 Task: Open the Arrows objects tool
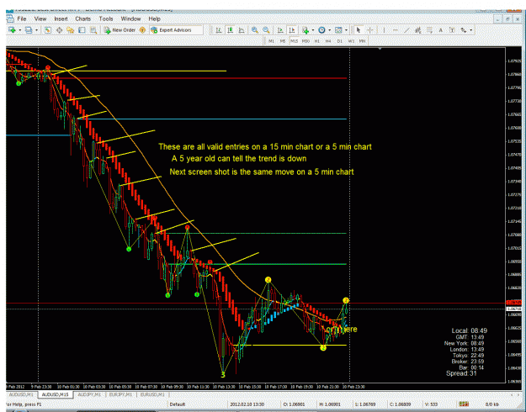[x=464, y=30]
